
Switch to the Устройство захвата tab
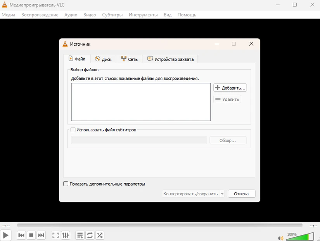(170, 59)
